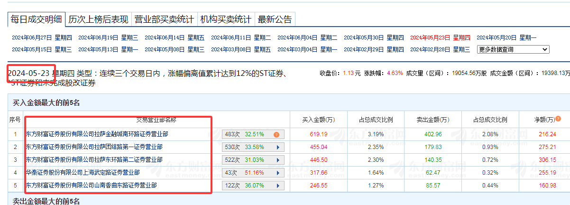Click the red 2024年05月23日 星期四 date link
The height and width of the screenshot is (205, 570).
tap(440, 37)
